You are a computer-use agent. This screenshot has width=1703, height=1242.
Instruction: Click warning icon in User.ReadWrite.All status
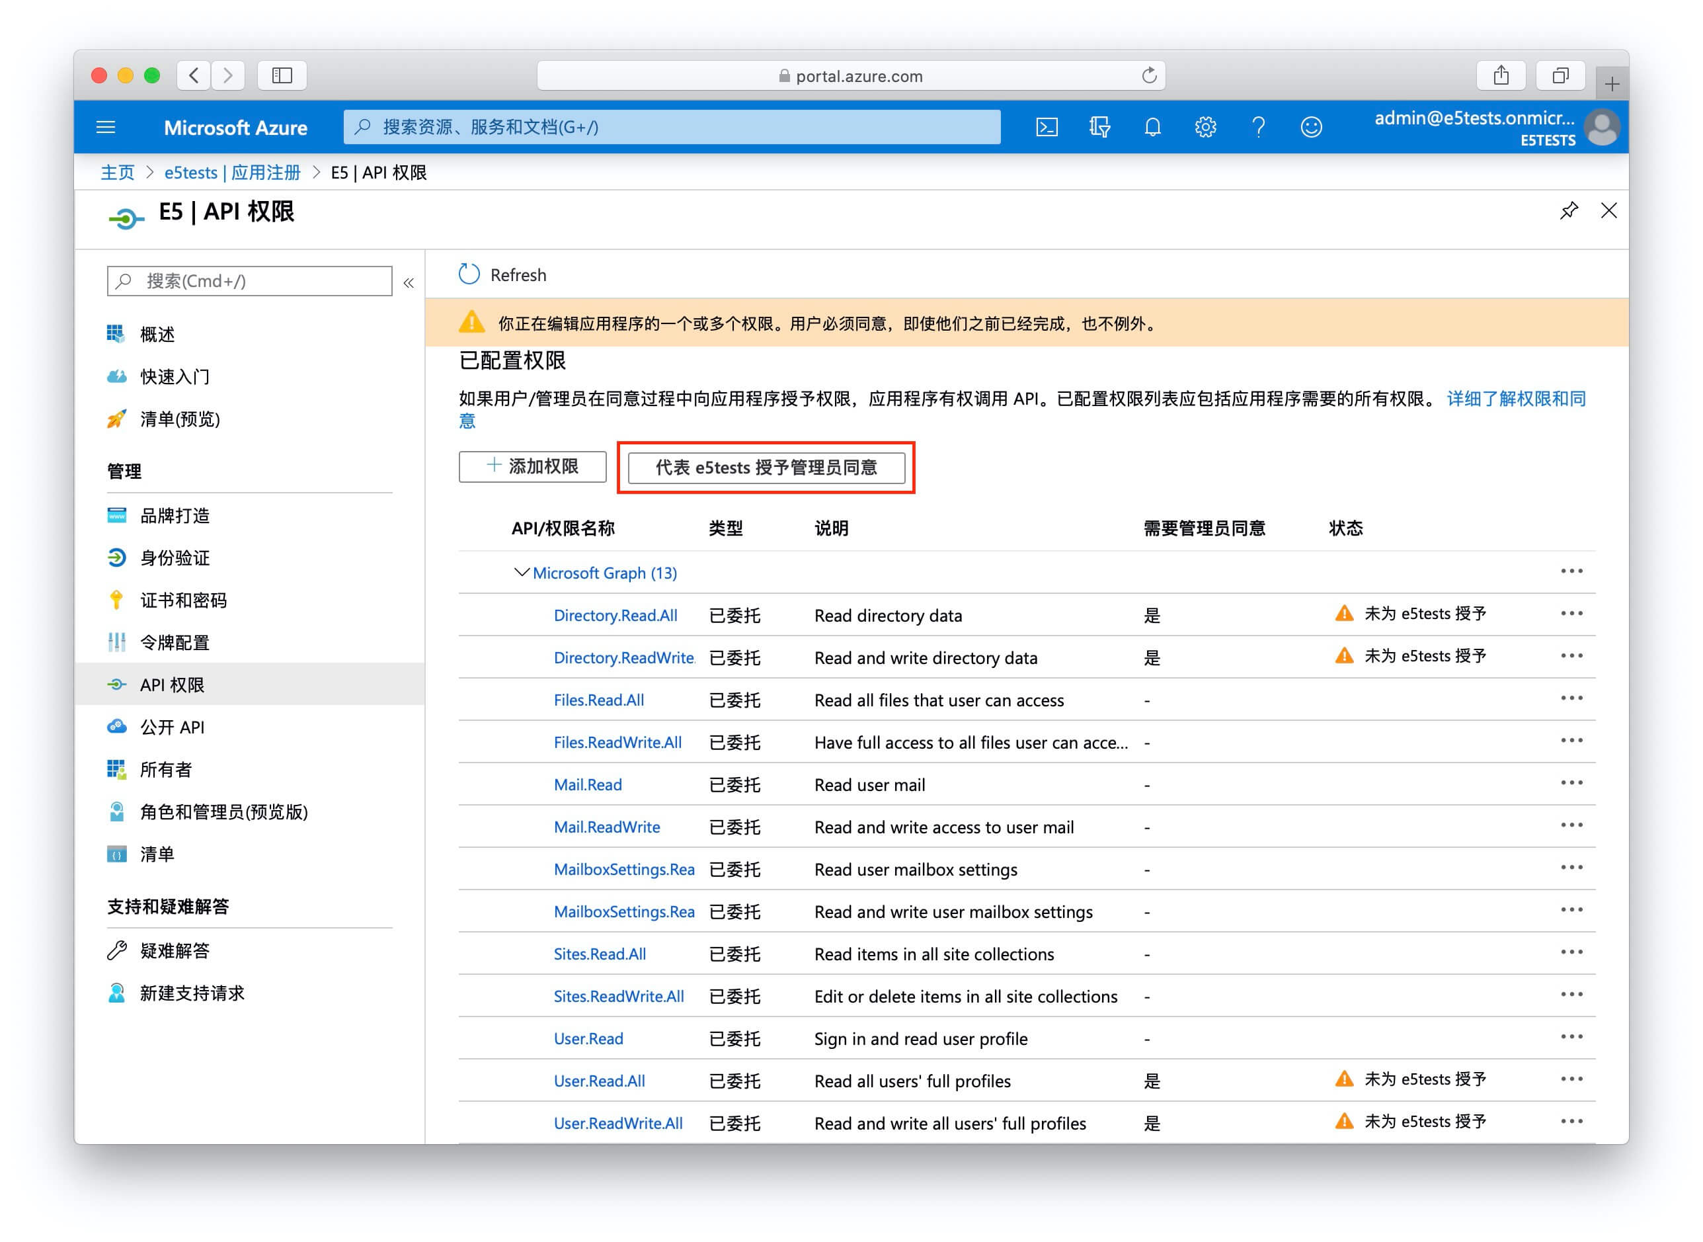pos(1344,1122)
